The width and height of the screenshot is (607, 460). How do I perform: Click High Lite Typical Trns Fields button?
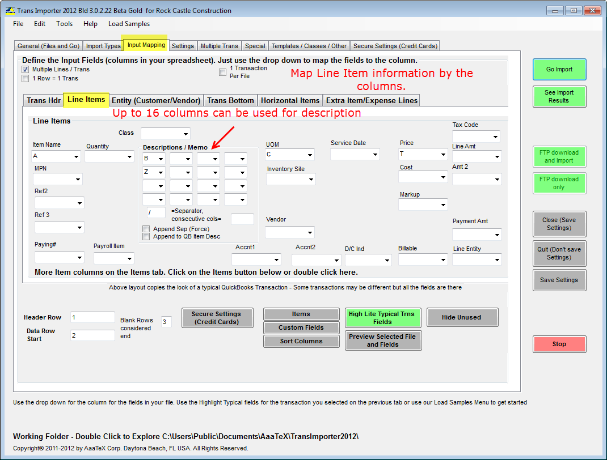pyautogui.click(x=382, y=318)
